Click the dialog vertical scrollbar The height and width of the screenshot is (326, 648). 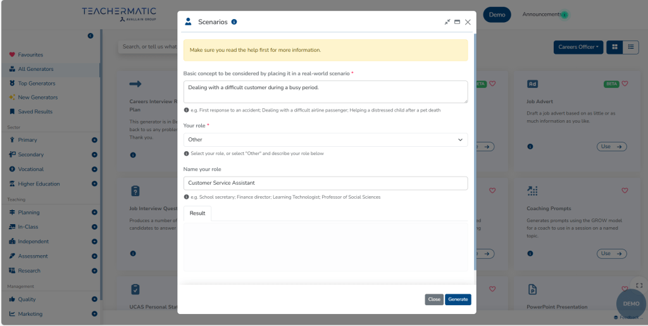[475, 153]
